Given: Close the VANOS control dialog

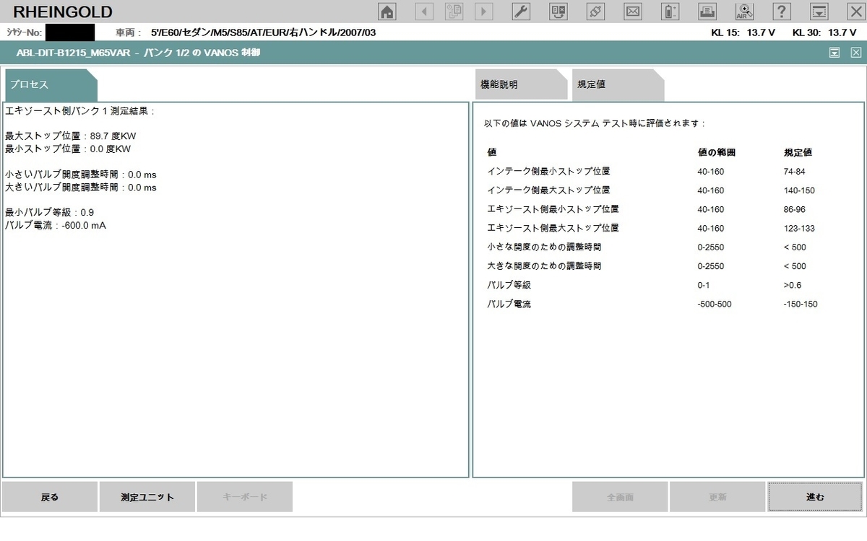Looking at the screenshot, I should point(856,52).
